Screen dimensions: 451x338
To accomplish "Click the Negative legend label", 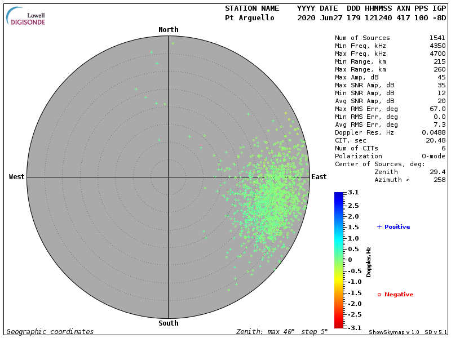I will point(399,294).
